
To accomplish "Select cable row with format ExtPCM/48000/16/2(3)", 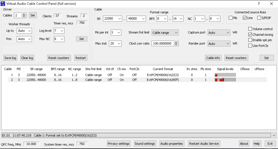I will 138,75.
